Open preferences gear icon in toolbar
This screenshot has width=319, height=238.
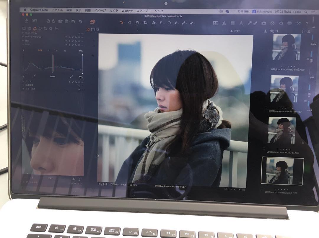[281, 24]
